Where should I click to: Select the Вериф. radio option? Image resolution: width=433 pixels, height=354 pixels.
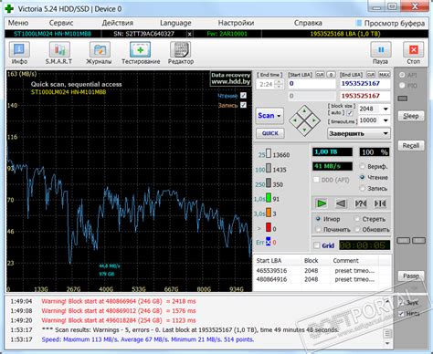(x=363, y=166)
